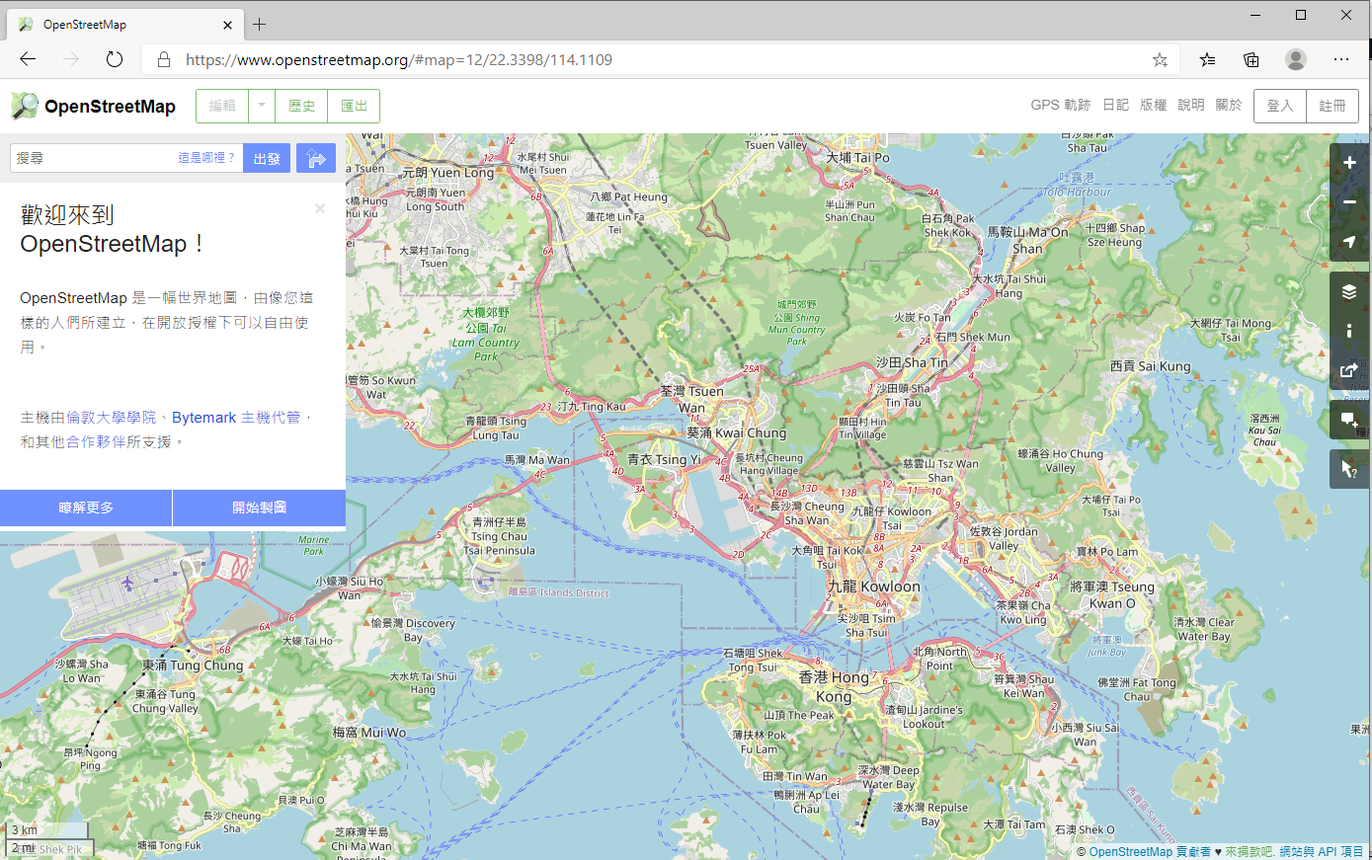Open the Bytemark 主機代管 link
The image size is (1372, 860).
[236, 418]
